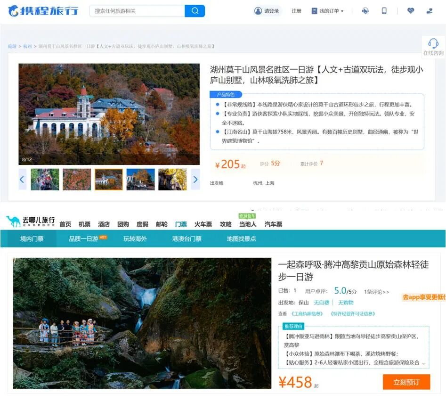Click the Qunar camel logo

pos(15,221)
